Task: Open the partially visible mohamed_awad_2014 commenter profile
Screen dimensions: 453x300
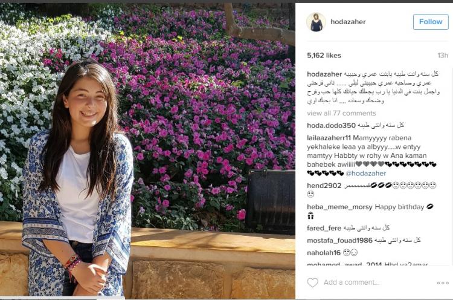Action: point(345,264)
